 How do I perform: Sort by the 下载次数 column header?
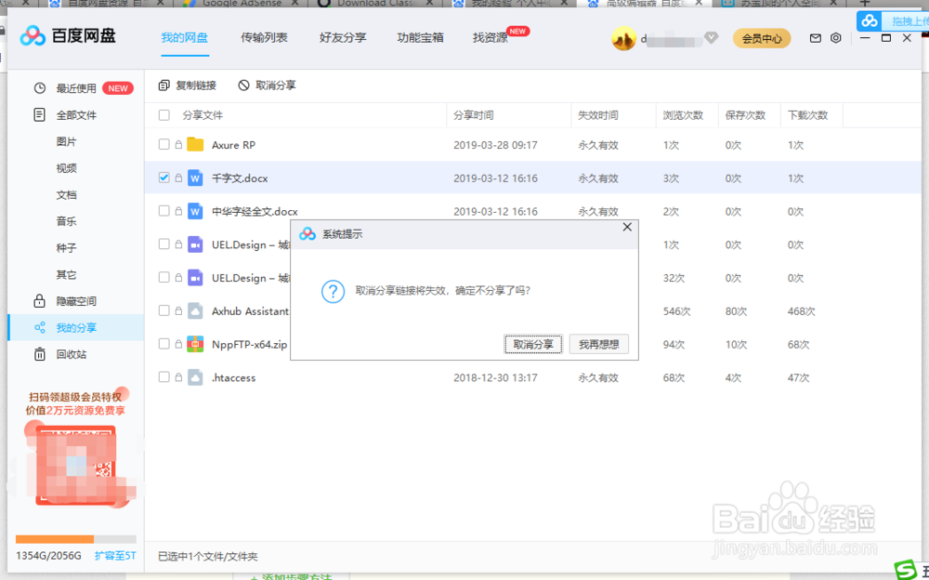click(807, 115)
